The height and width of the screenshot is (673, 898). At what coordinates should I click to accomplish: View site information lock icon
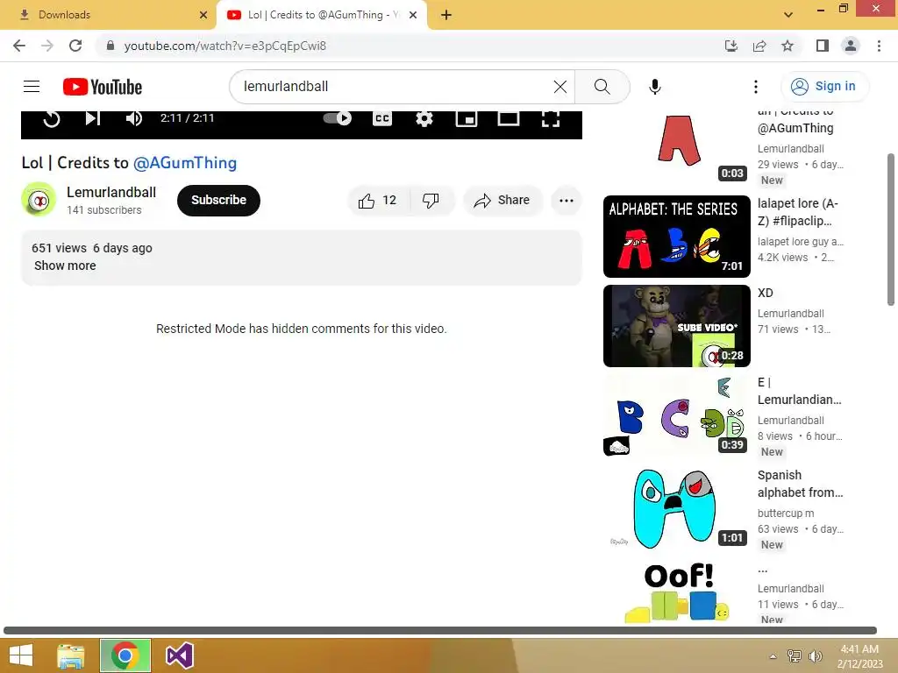coord(110,46)
